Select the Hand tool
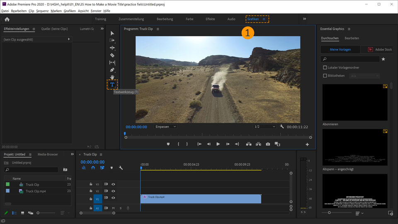 (x=112, y=77)
